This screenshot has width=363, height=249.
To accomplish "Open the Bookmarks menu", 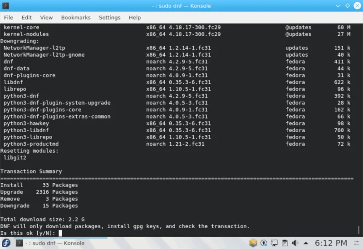I will pyautogui.click(x=76, y=18).
